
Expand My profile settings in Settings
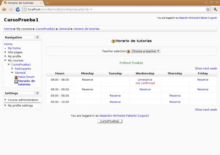[x=5, y=105]
